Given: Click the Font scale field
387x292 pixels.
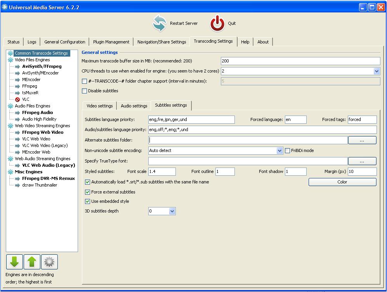Looking at the screenshot, I should (x=162, y=172).
